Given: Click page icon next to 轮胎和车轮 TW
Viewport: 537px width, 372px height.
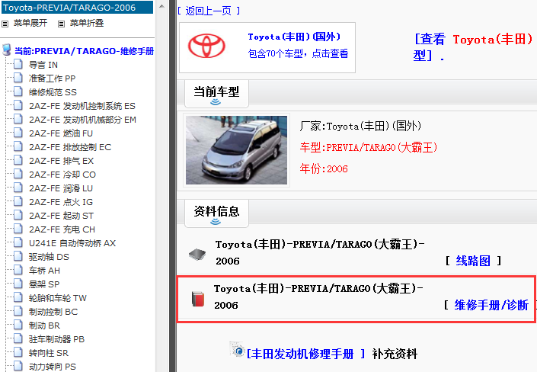Looking at the screenshot, I should pos(18,297).
